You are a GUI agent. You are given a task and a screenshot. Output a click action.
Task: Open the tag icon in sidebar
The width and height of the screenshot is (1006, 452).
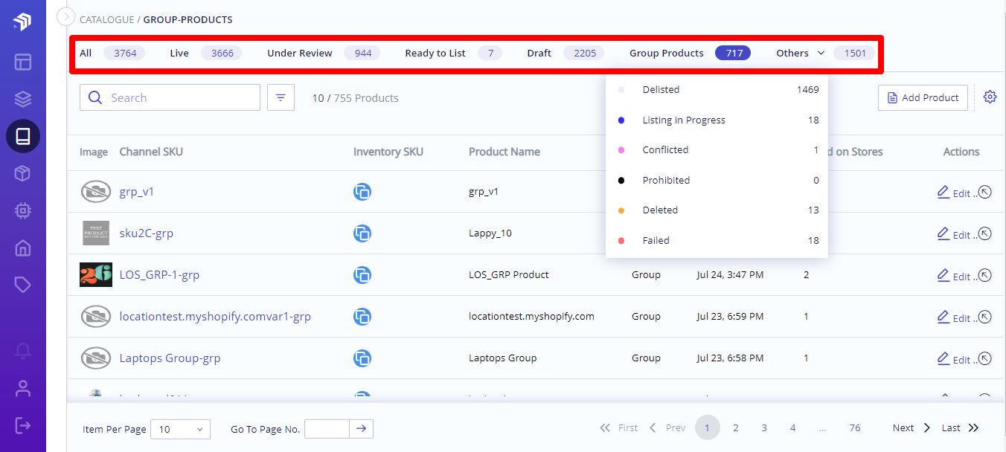pos(23,285)
